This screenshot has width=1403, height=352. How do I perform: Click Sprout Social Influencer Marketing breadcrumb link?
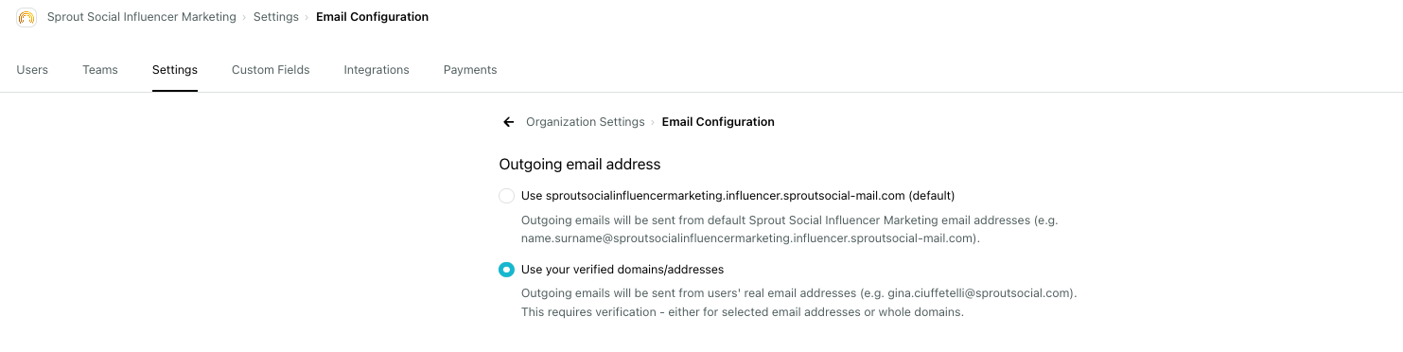pyautogui.click(x=142, y=17)
